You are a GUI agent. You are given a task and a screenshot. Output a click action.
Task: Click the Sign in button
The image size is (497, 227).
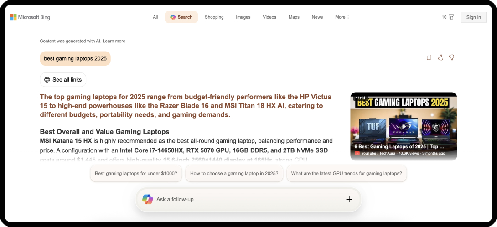tap(474, 17)
